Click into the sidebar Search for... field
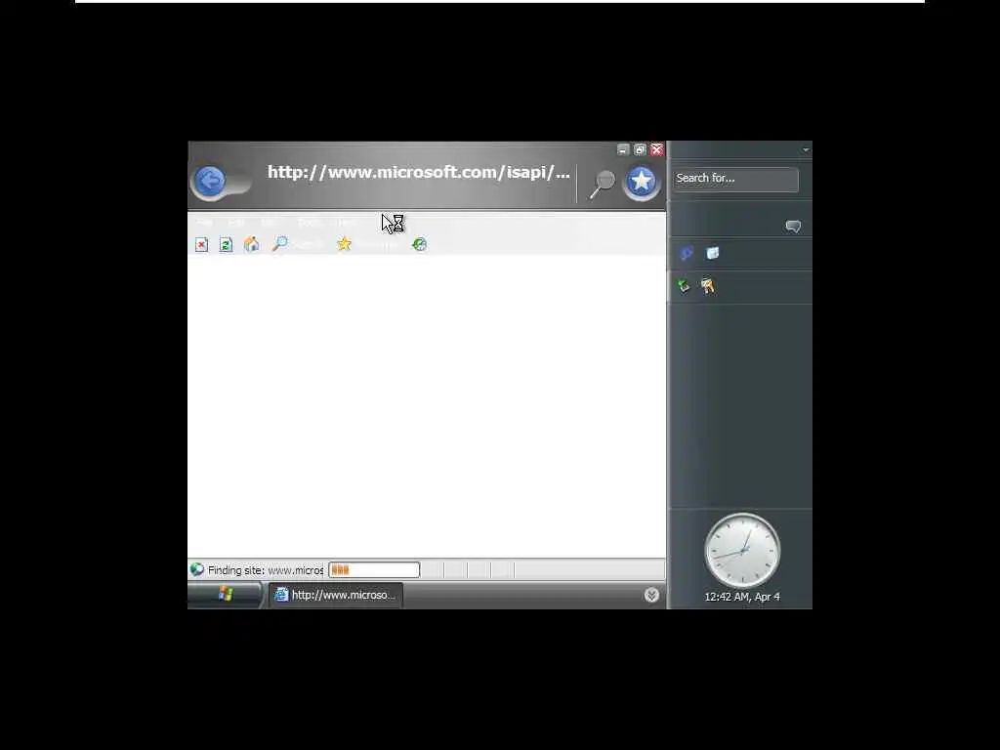 pos(735,179)
